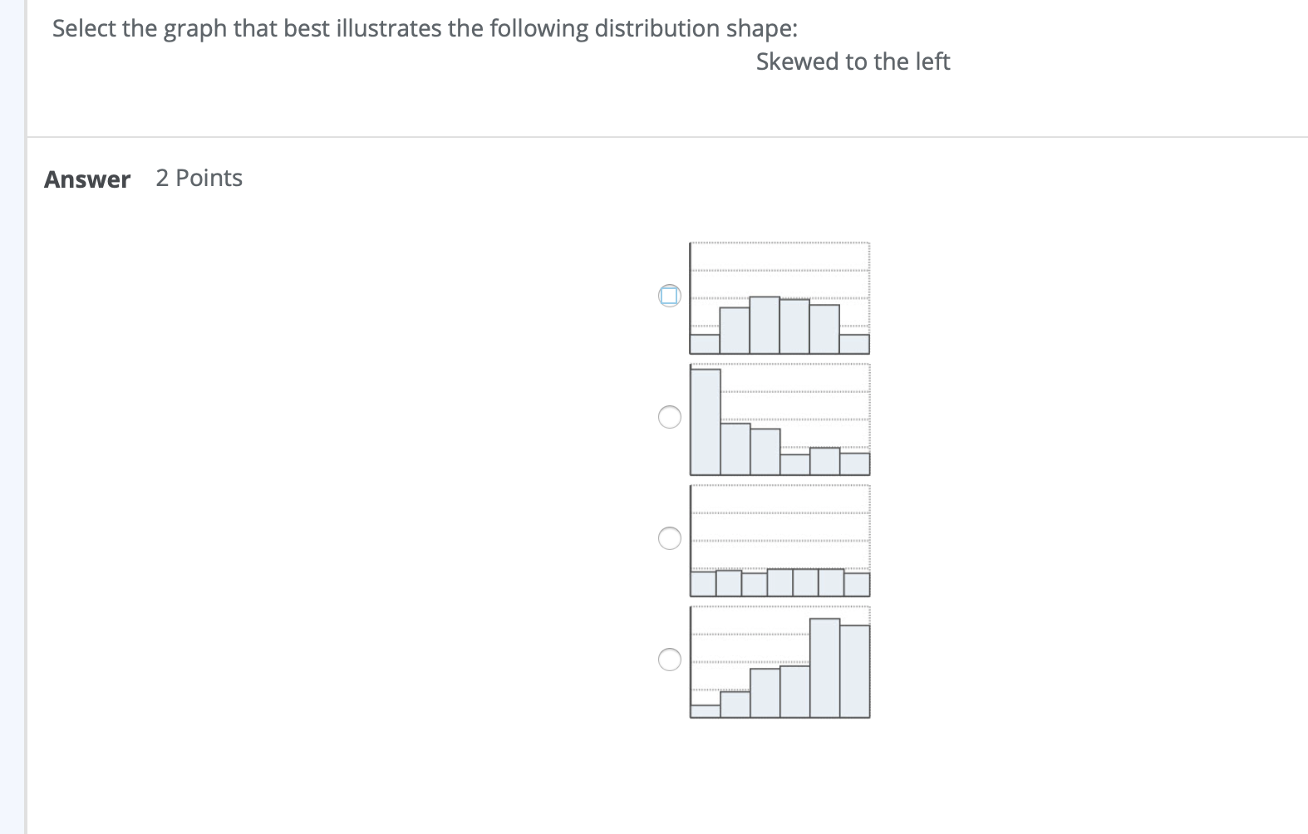
Task: Select the radio button for the uniform histogram
Action: [x=670, y=538]
